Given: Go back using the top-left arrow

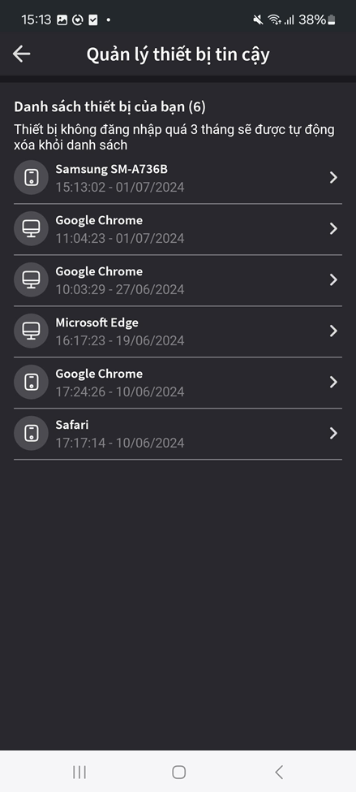Looking at the screenshot, I should 22,54.
